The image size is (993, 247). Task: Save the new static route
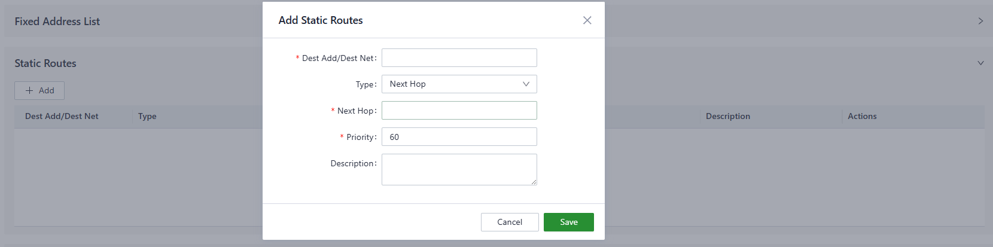click(x=568, y=222)
